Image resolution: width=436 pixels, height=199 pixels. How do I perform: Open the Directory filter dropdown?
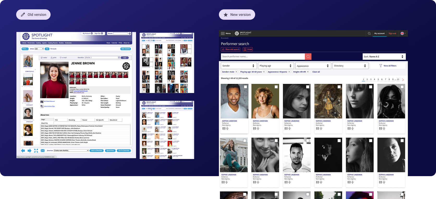(x=350, y=66)
